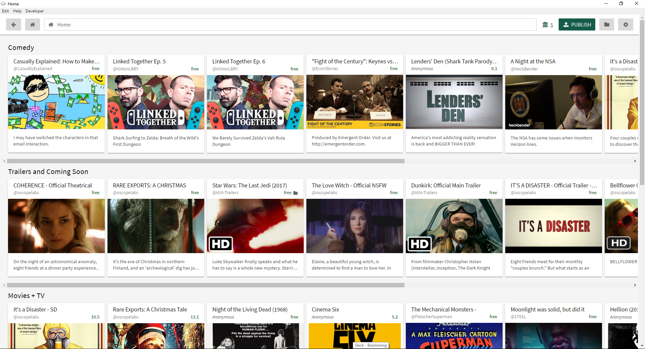Open Fight of the Century thumbnail
The width and height of the screenshot is (645, 349).
tap(355, 102)
